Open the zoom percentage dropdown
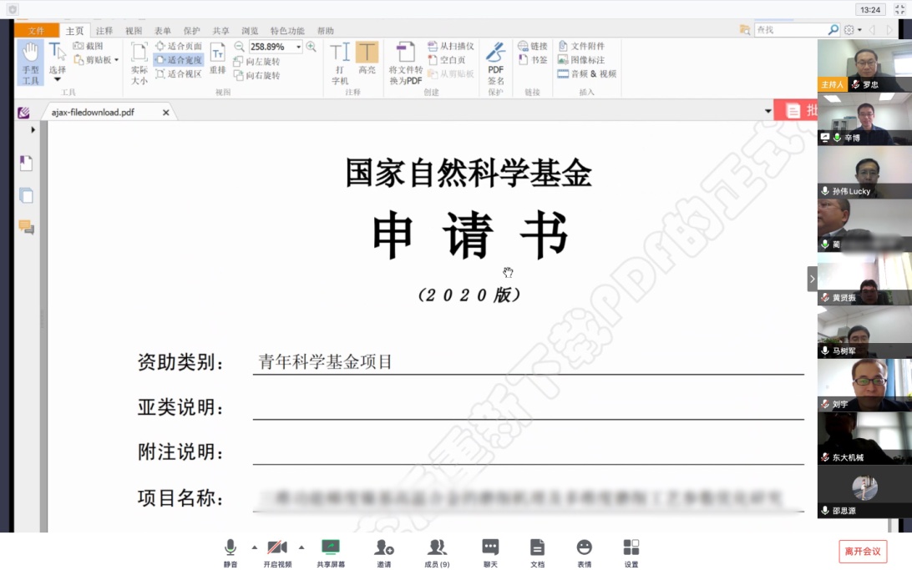 coord(298,48)
